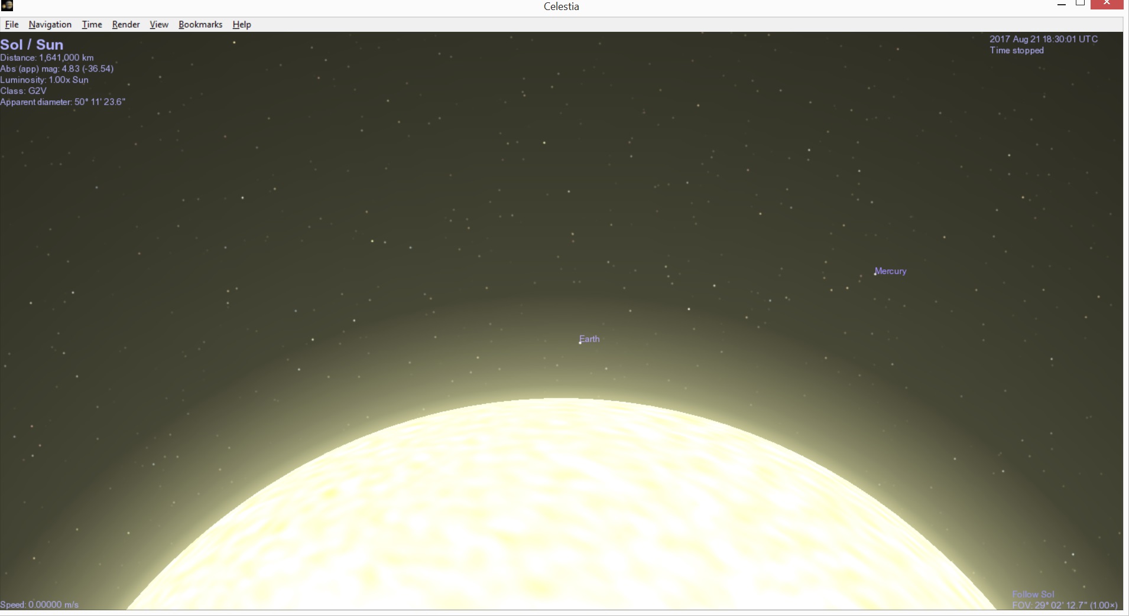Screen dimensions: 1129x616
Task: Open the Help menu
Action: [242, 24]
